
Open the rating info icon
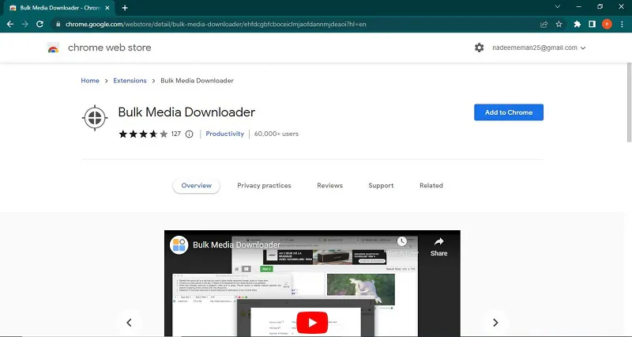click(189, 134)
